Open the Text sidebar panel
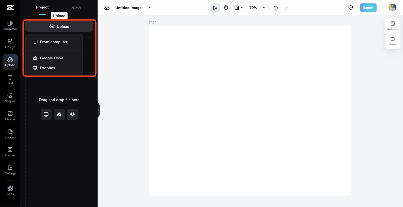403x207 pixels. click(x=10, y=80)
